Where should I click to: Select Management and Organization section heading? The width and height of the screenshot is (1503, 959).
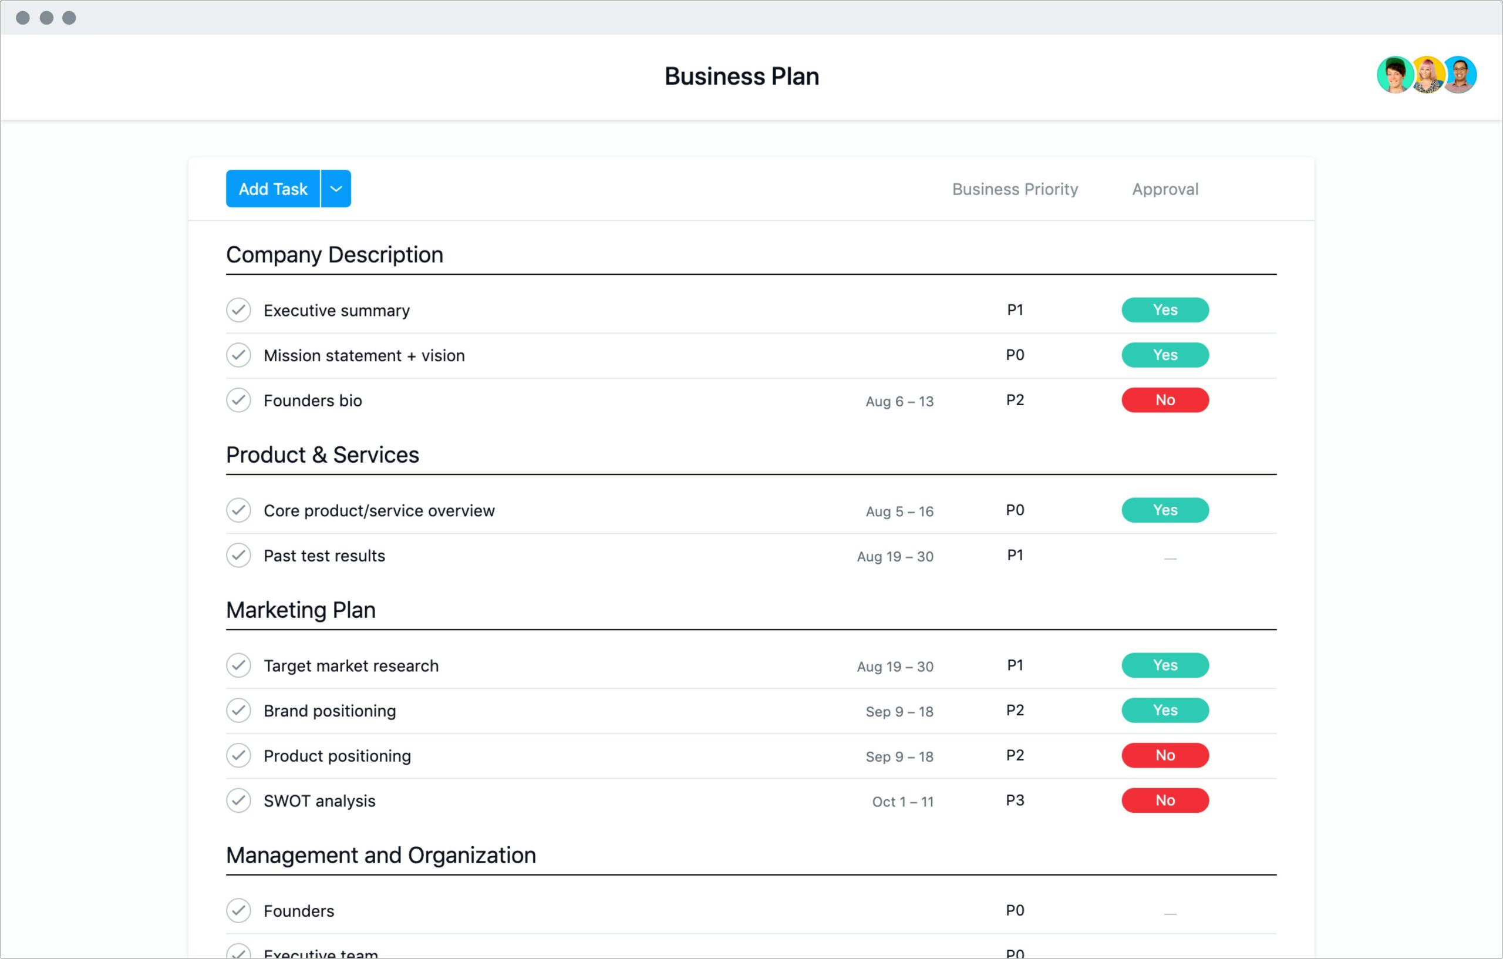point(381,856)
